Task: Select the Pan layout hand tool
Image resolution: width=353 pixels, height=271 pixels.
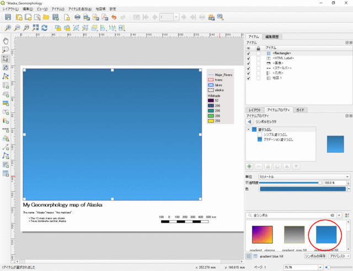Action: 6,41
